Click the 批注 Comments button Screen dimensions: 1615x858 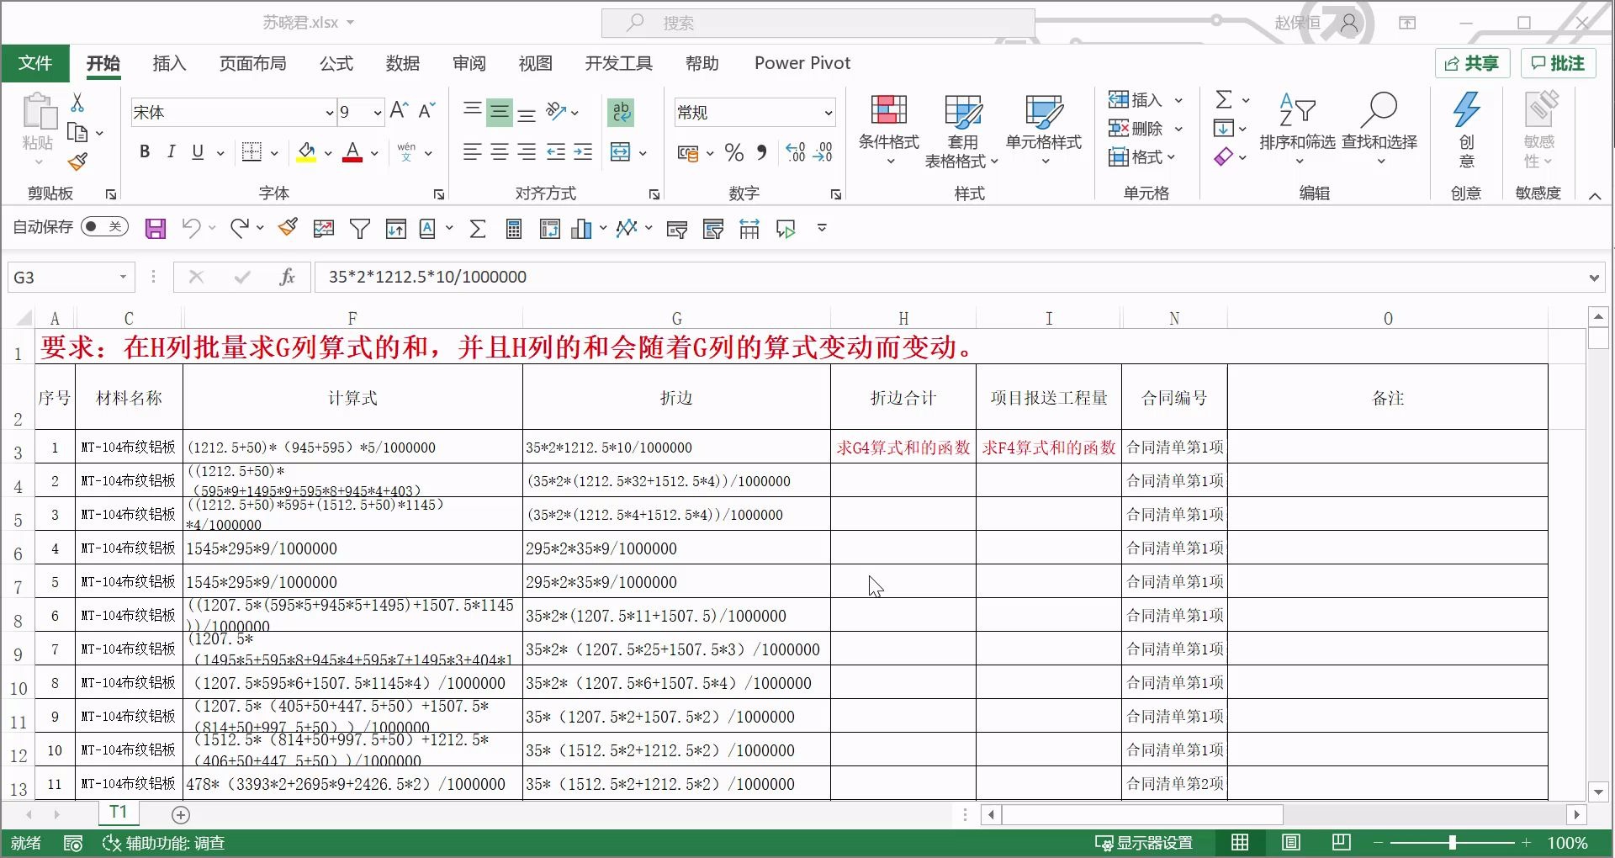(1558, 63)
